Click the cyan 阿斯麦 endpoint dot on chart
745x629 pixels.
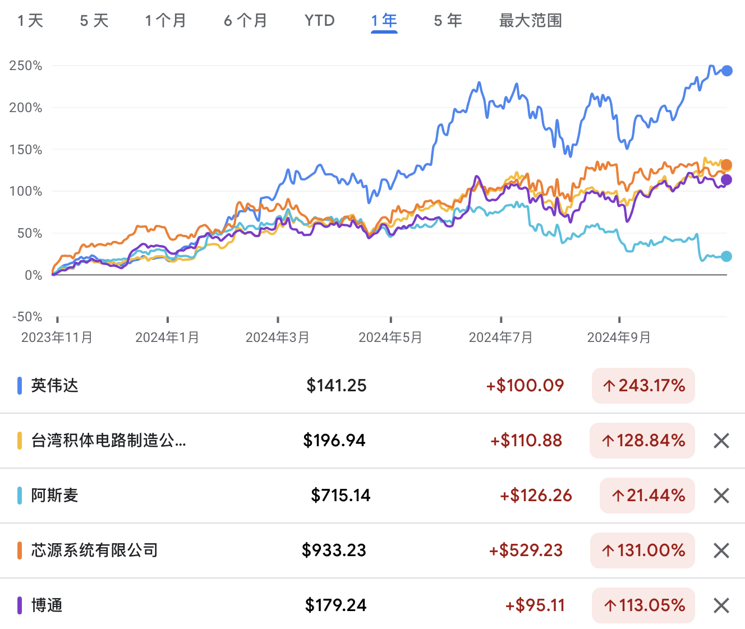726,256
